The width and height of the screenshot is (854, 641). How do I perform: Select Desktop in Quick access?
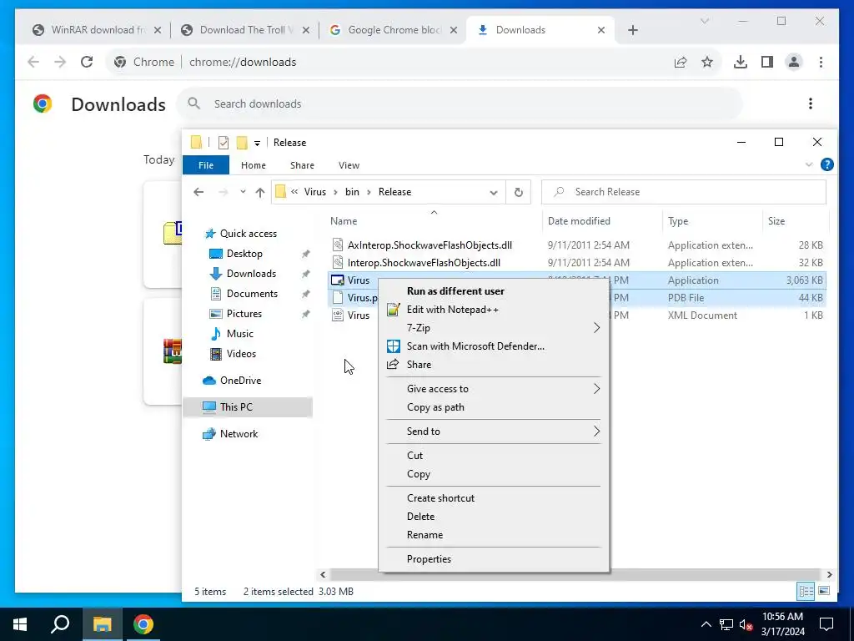click(244, 254)
